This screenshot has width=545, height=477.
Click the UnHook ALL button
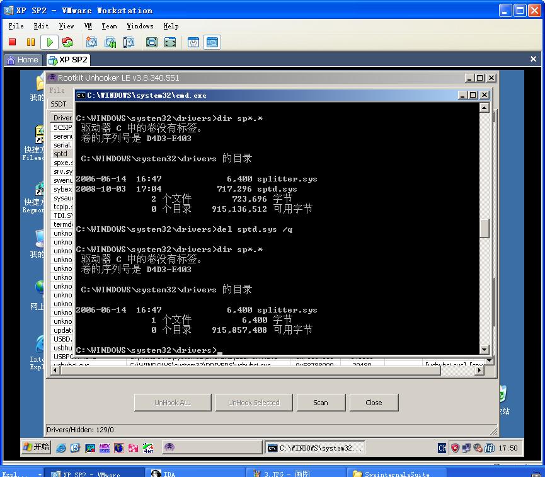click(173, 403)
